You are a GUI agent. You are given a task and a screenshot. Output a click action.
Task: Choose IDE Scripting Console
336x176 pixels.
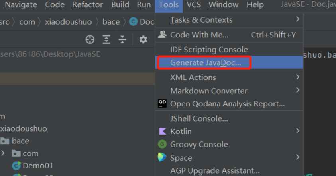(209, 50)
